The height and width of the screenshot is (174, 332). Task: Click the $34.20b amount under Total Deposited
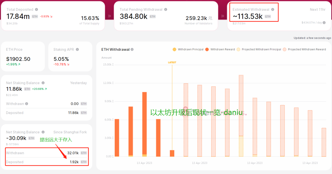12,23
